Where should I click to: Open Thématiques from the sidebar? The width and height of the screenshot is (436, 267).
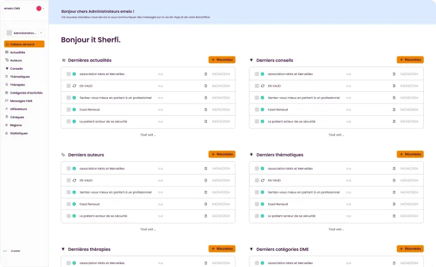click(x=20, y=76)
